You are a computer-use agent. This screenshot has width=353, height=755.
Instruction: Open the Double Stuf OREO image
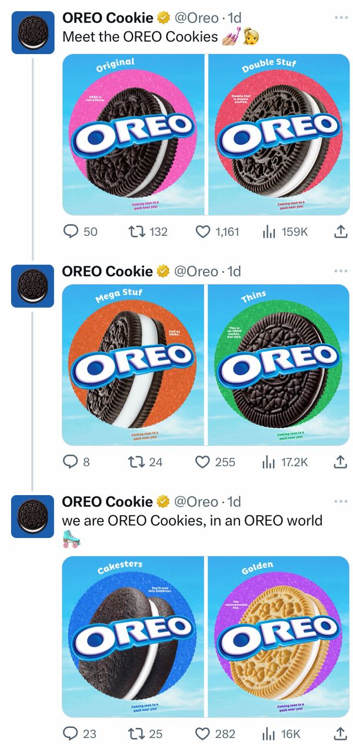[x=279, y=134]
